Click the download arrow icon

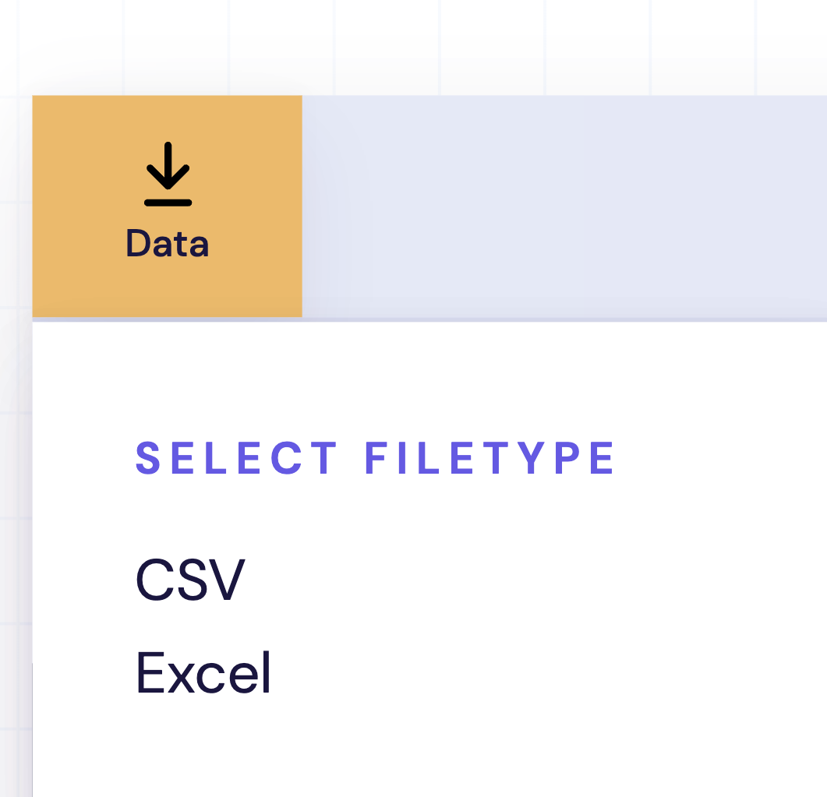click(168, 174)
